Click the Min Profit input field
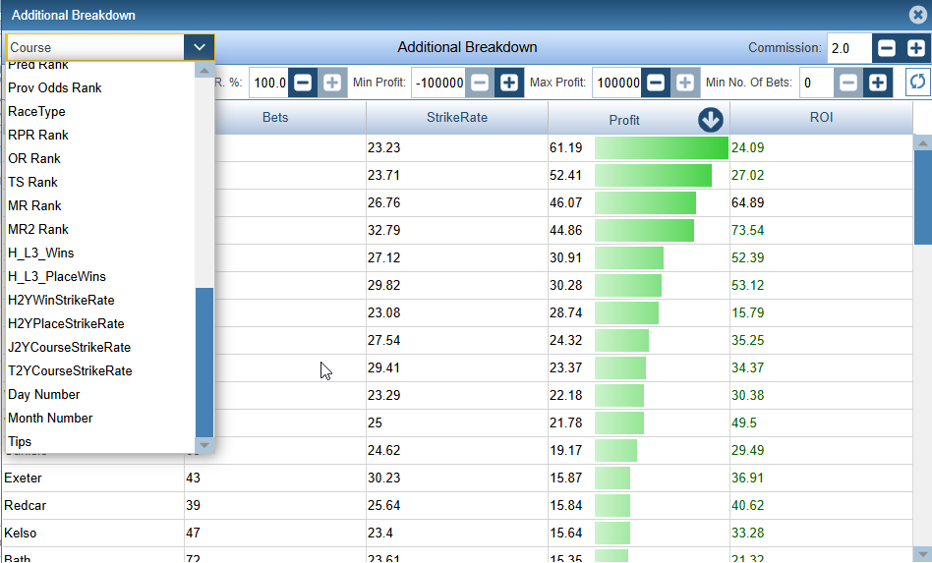 point(438,83)
